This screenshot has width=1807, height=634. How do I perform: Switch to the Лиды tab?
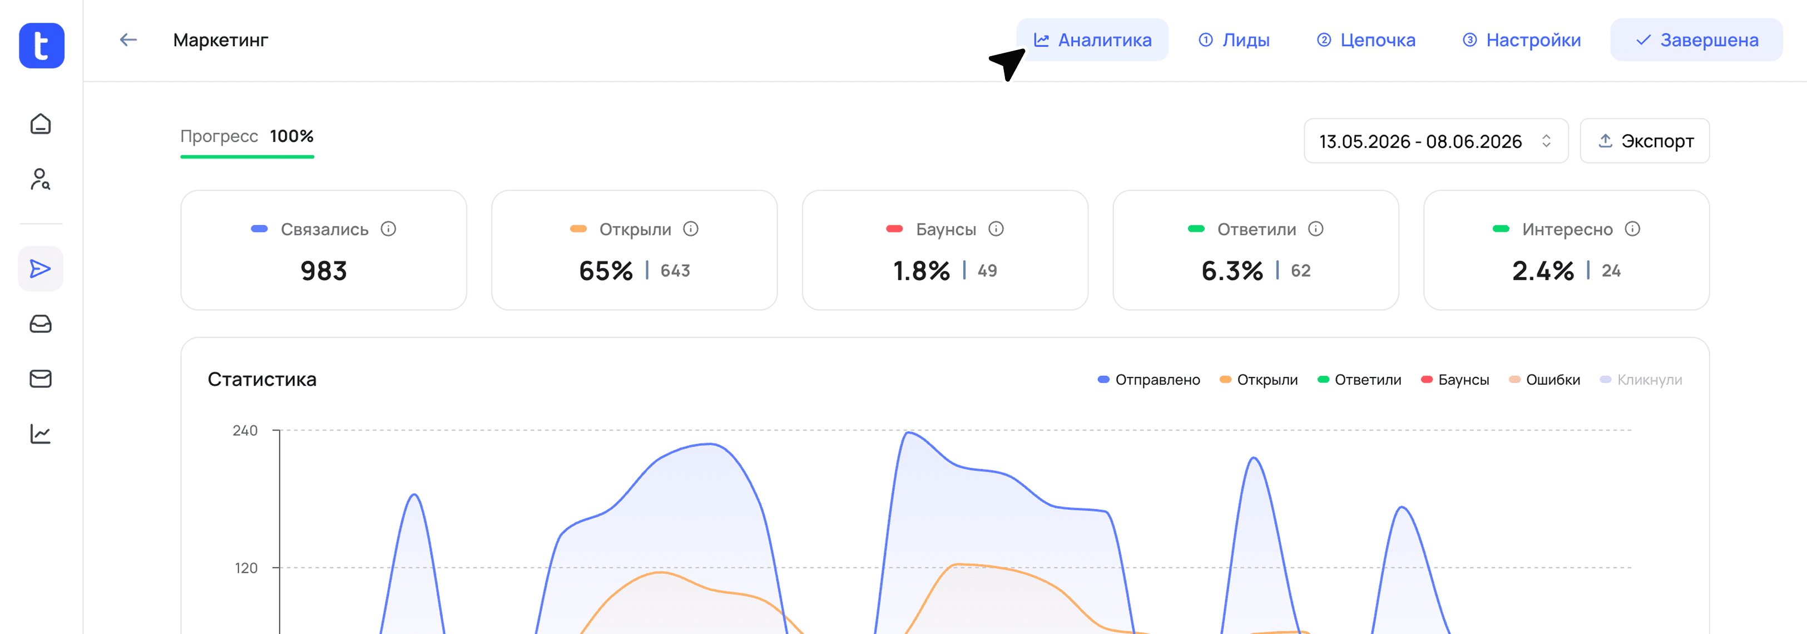point(1234,40)
